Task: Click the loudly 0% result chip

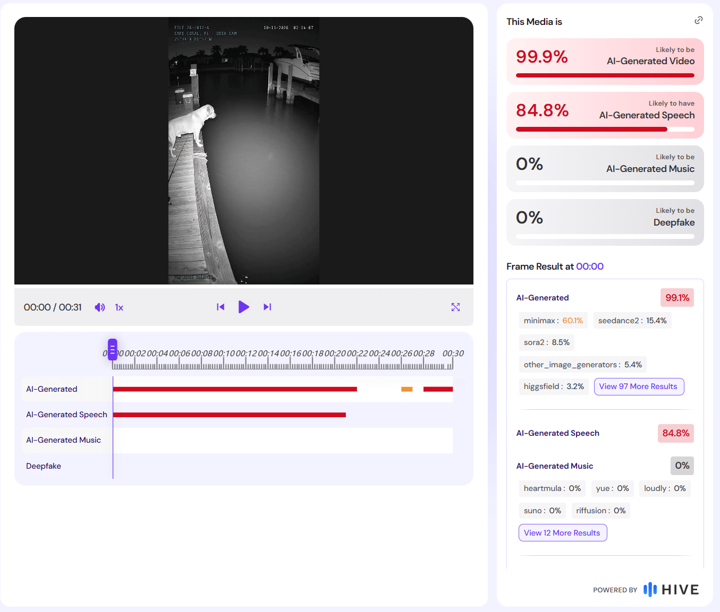Action: tap(665, 488)
